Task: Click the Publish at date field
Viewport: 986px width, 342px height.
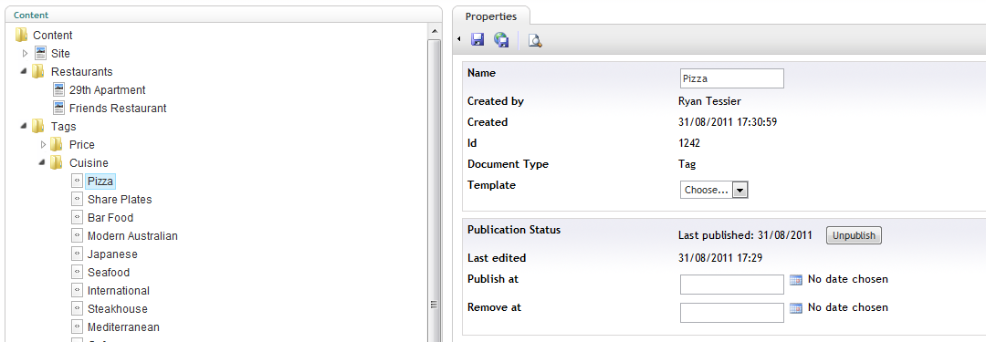Action: tap(732, 285)
